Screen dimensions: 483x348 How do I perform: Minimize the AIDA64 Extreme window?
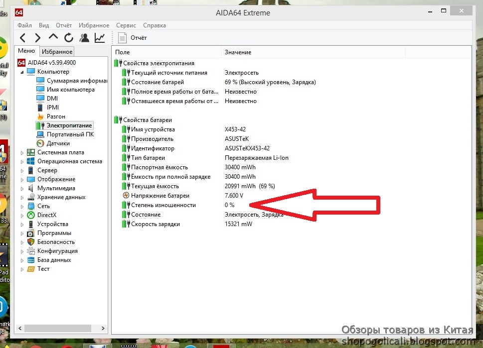coord(430,11)
